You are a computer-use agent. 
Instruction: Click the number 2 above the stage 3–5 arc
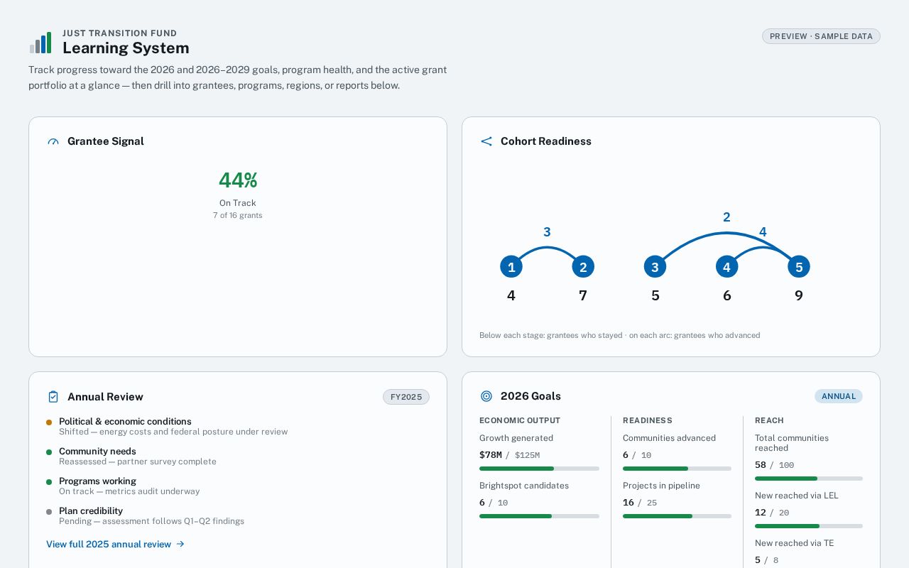726,217
